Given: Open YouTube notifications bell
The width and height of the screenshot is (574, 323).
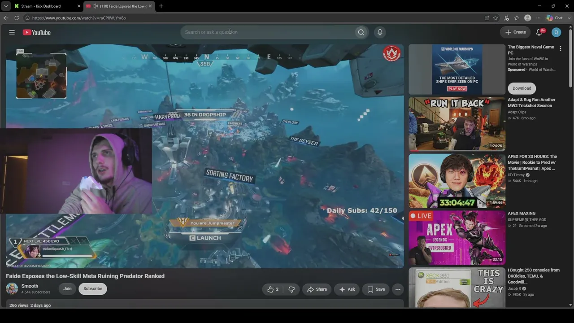Looking at the screenshot, I should (x=539, y=32).
